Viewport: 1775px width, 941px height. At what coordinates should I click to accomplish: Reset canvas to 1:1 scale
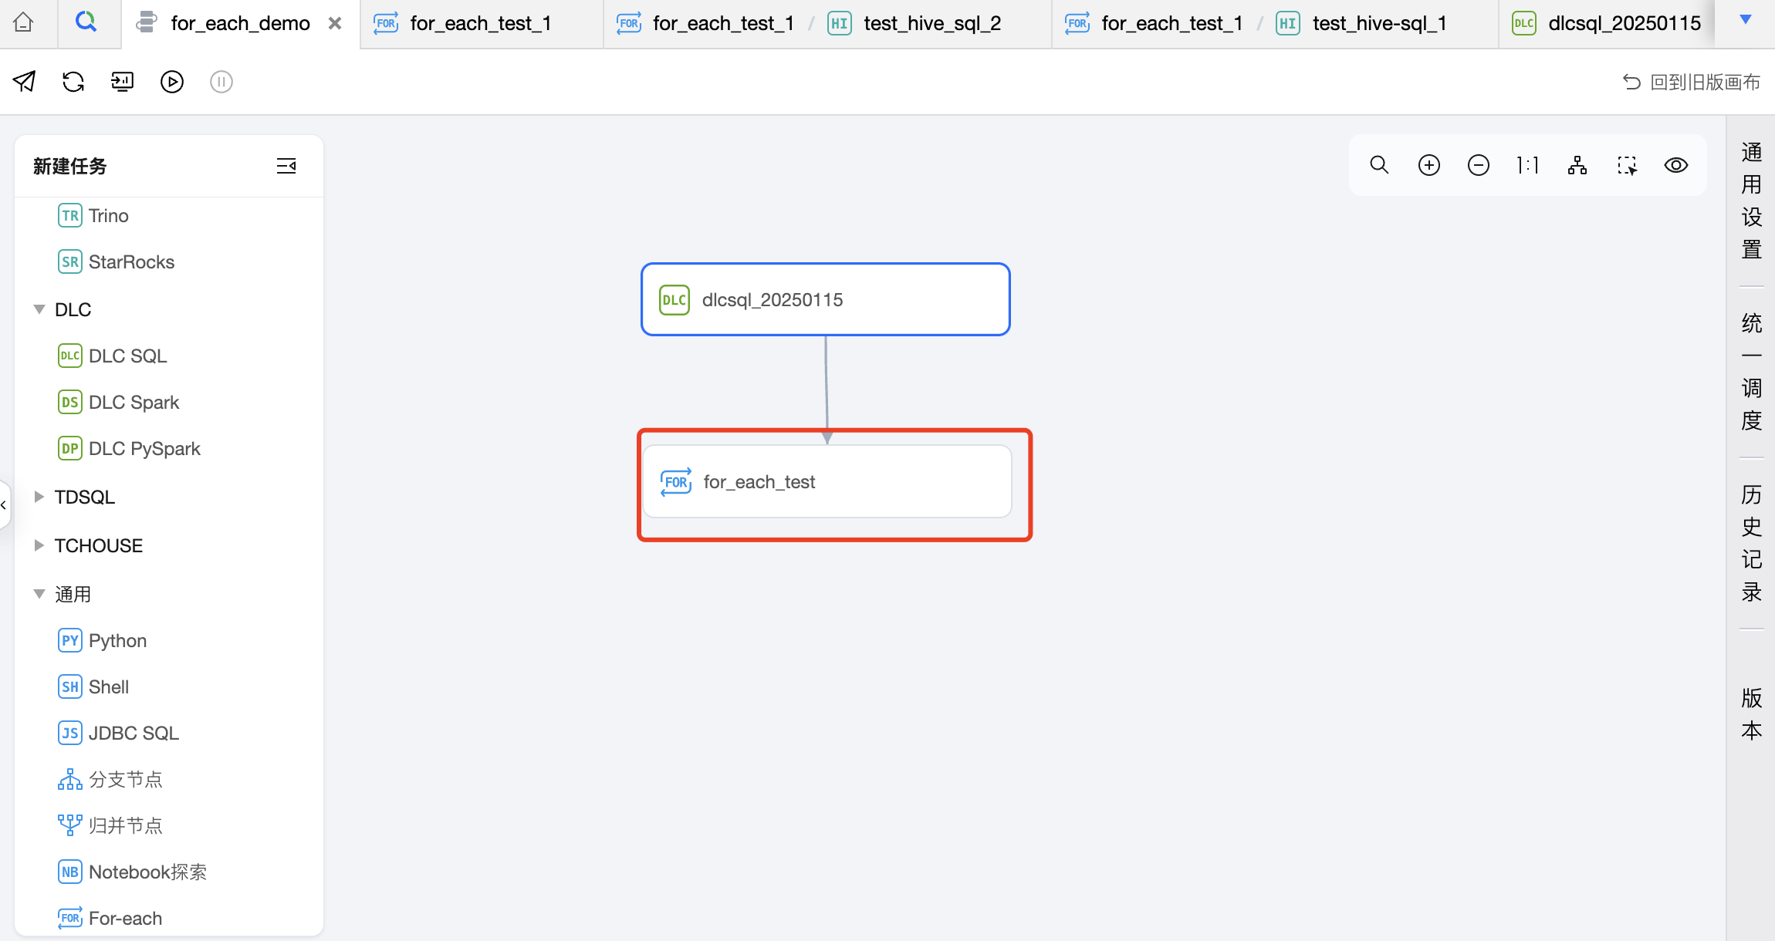tap(1527, 165)
